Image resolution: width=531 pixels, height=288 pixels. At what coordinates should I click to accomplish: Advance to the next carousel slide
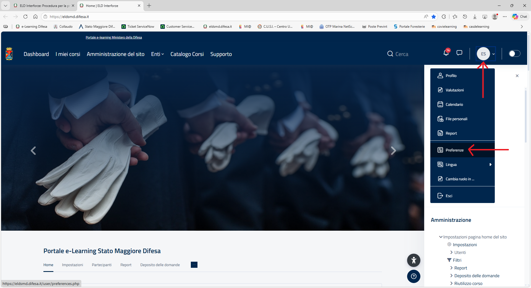coord(393,151)
